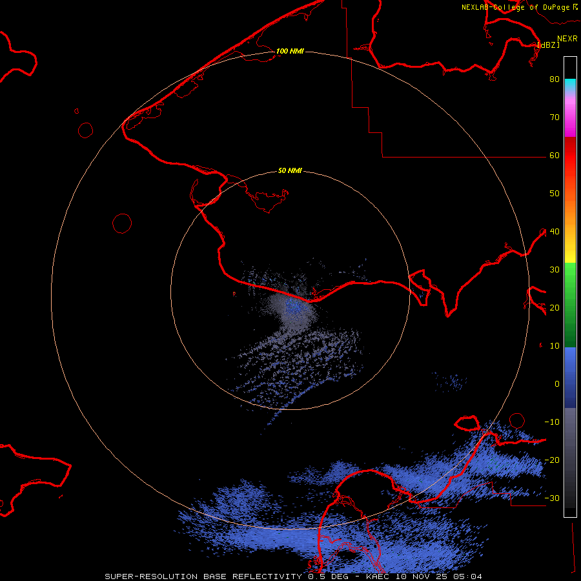Click the dense blue radar echo at radar center
581x581 pixels.
(294, 307)
